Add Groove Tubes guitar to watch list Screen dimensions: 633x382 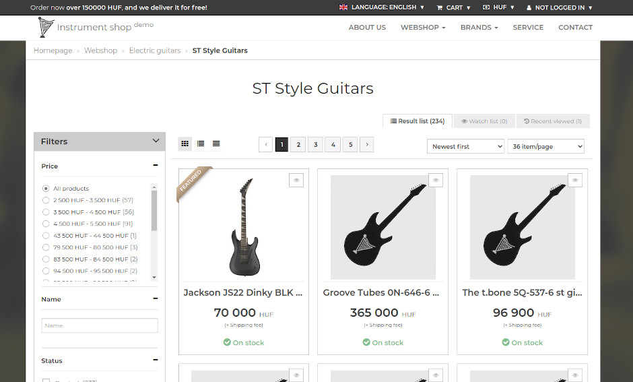click(436, 180)
